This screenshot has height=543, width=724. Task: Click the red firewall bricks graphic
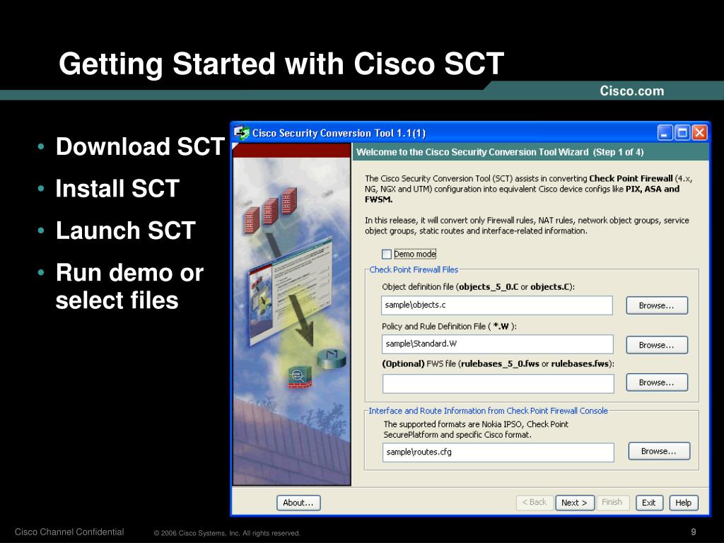271,210
